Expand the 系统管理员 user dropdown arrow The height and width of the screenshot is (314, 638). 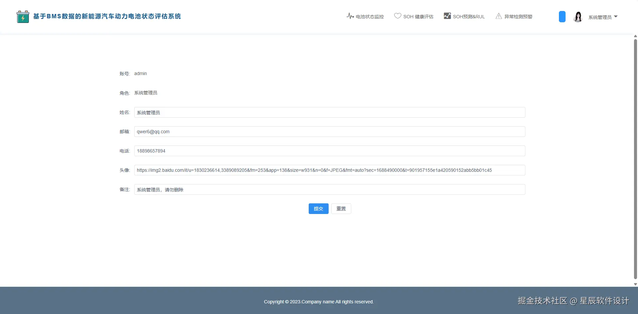pyautogui.click(x=616, y=16)
